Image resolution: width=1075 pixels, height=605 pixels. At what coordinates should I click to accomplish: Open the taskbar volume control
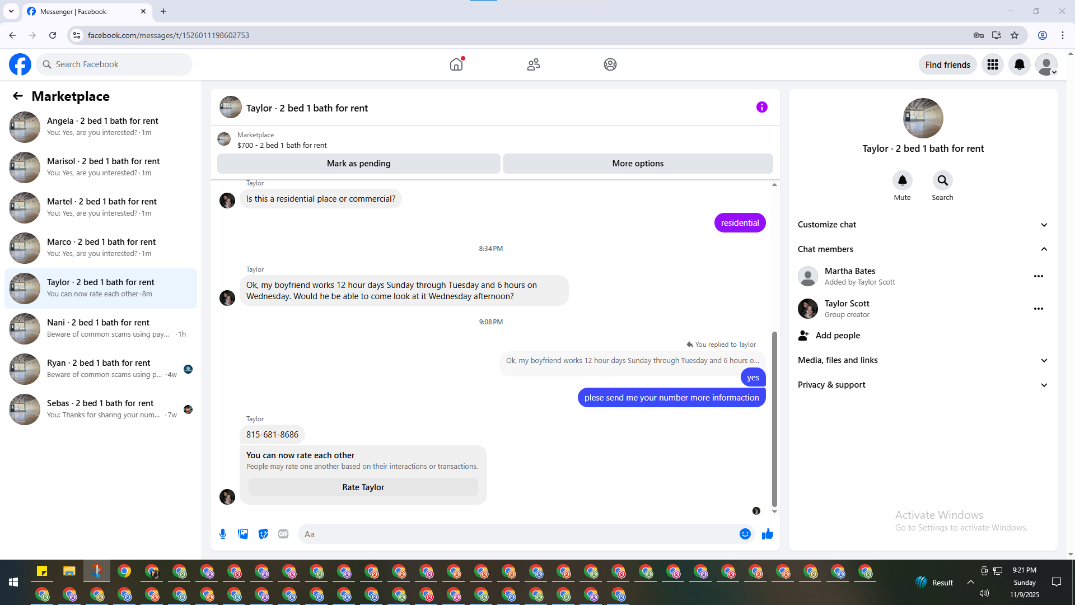(984, 594)
